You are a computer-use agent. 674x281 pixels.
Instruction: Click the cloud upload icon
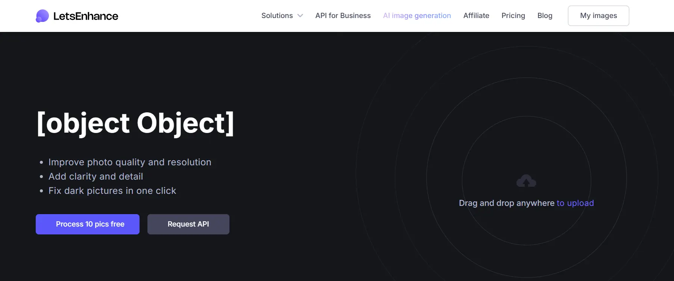pos(526,181)
